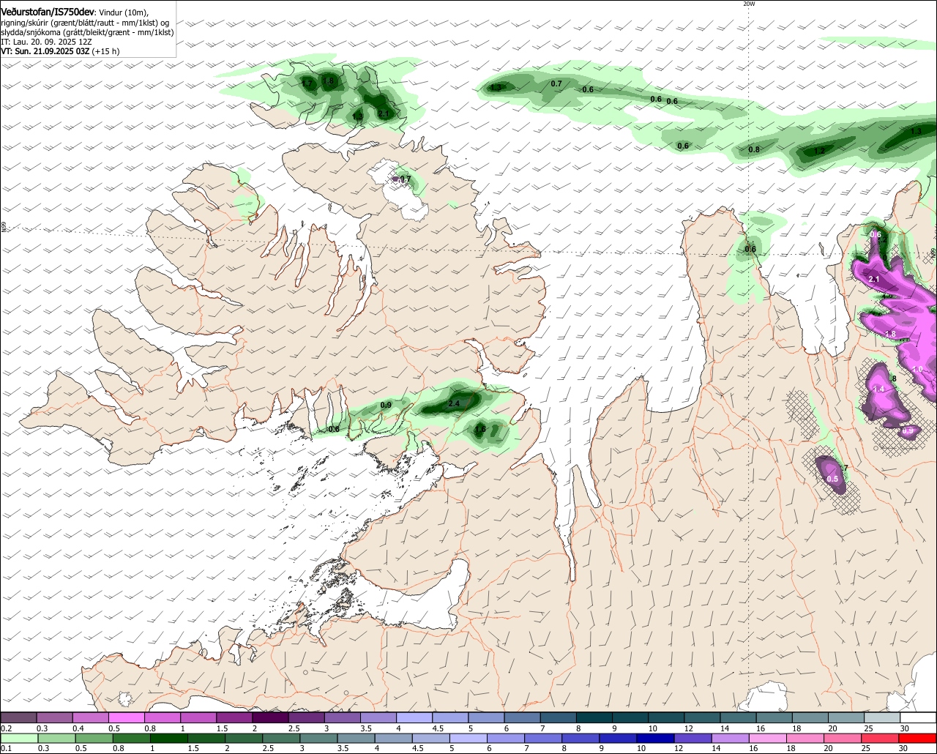
Task: Click the 1.4 snowfall value in the pink area
Action: (x=879, y=389)
